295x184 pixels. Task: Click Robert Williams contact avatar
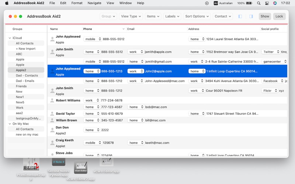click(x=52, y=100)
